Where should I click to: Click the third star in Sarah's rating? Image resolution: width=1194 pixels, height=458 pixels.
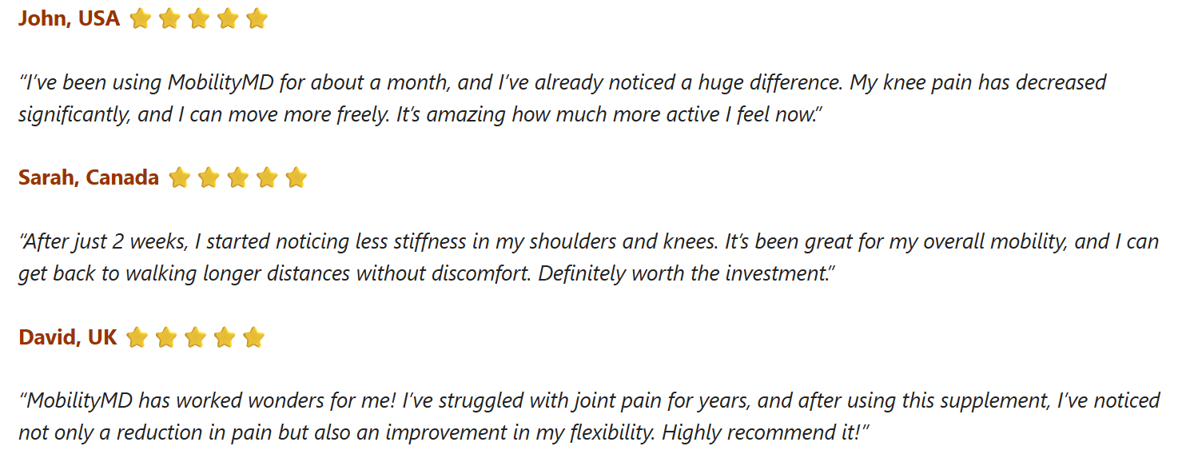(x=237, y=177)
